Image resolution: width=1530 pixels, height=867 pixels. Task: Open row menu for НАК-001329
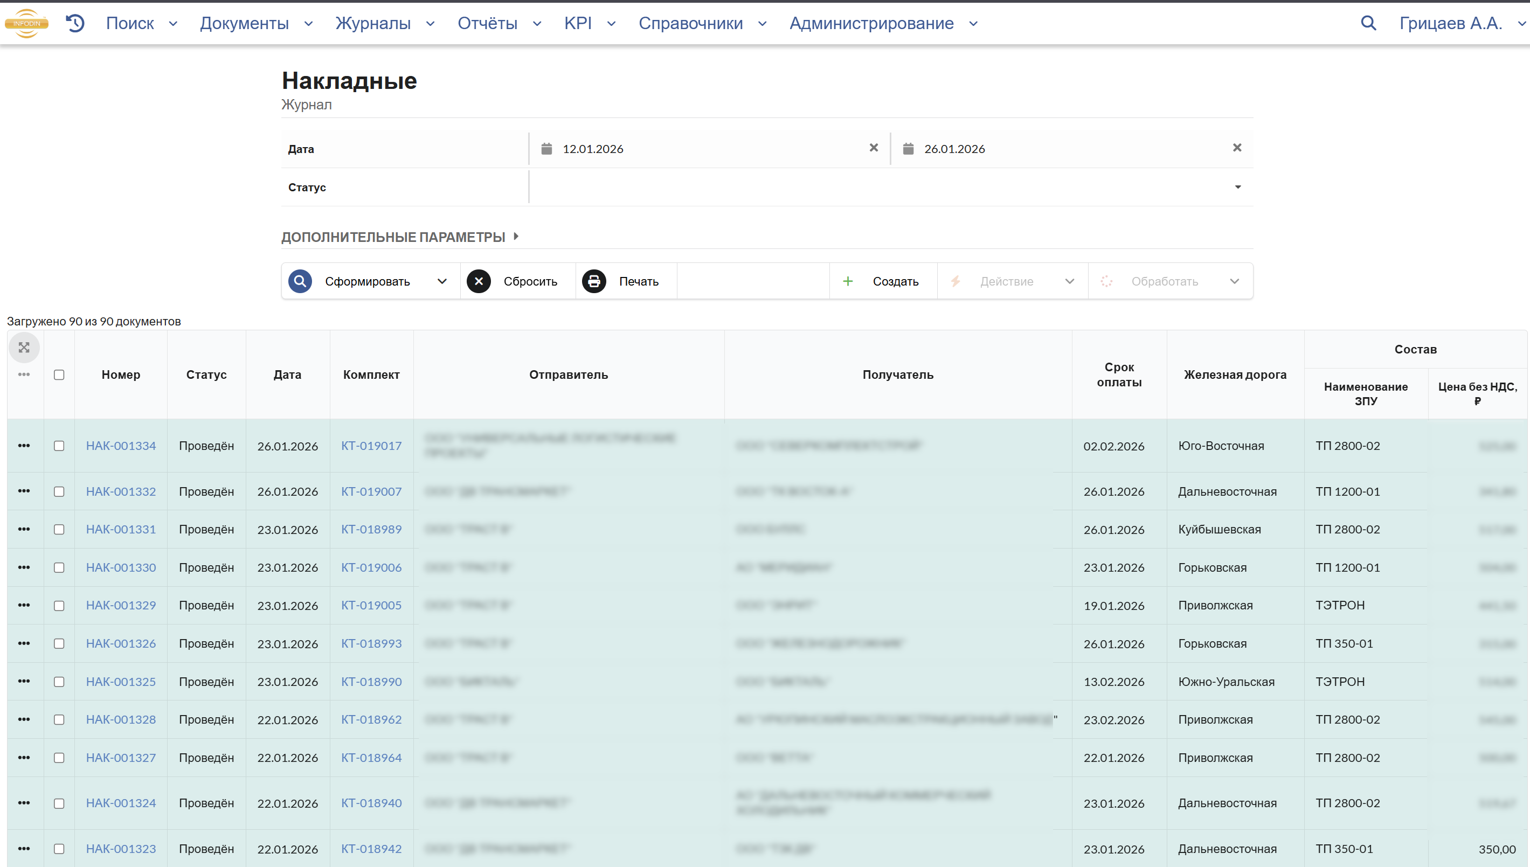point(24,605)
